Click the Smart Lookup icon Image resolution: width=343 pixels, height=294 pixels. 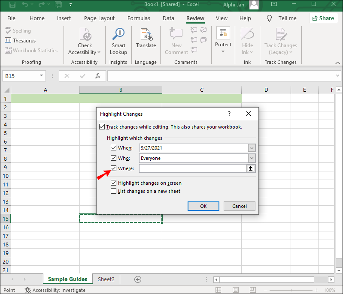tap(118, 35)
